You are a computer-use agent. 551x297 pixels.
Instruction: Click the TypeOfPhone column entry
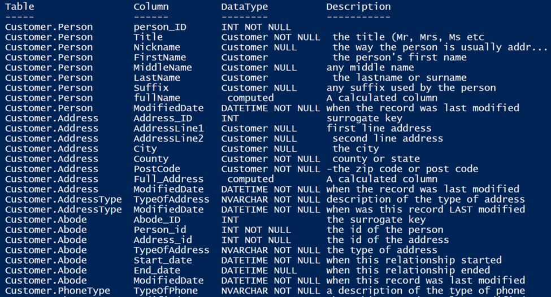pyautogui.click(x=166, y=291)
